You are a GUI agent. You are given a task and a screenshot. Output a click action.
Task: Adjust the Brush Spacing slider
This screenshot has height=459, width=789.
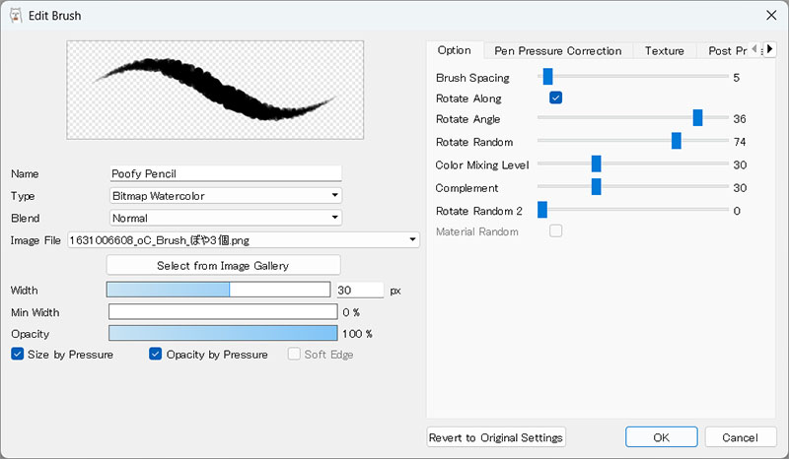(547, 77)
